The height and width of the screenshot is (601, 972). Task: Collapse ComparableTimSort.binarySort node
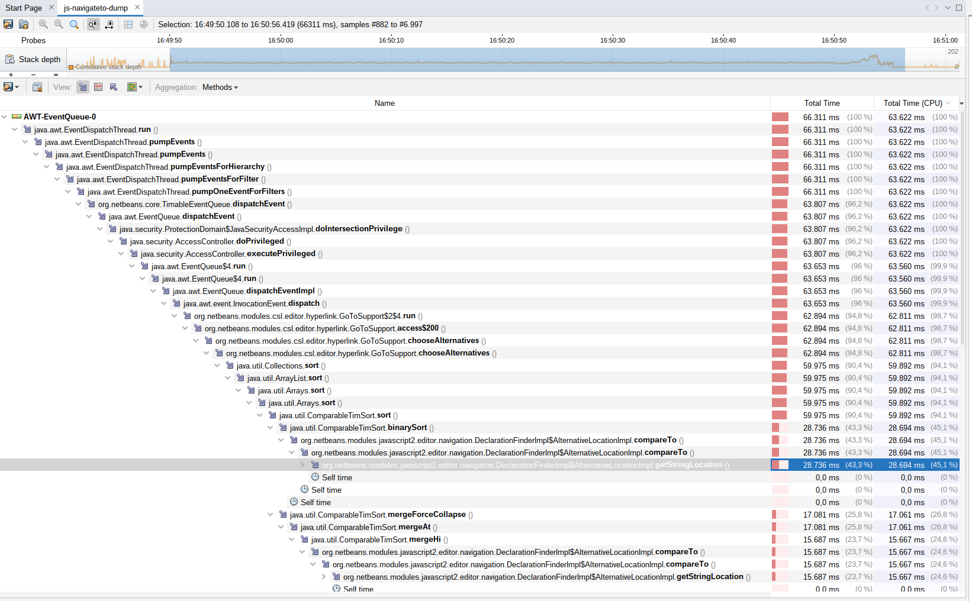pos(271,428)
